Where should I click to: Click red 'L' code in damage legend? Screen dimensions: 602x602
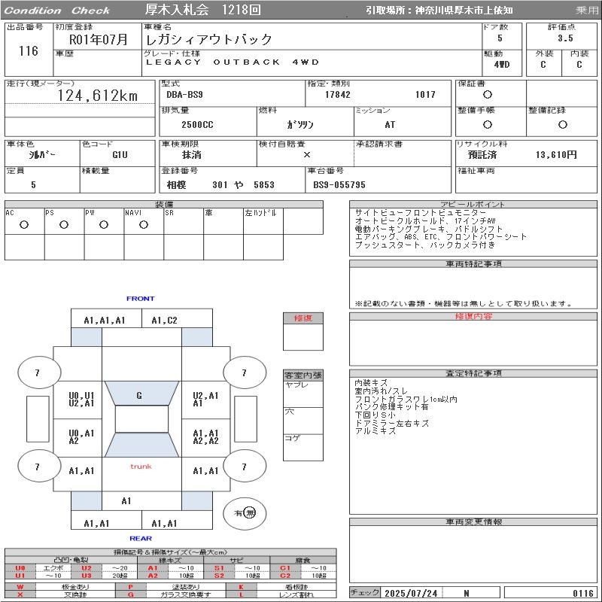pos(241,594)
